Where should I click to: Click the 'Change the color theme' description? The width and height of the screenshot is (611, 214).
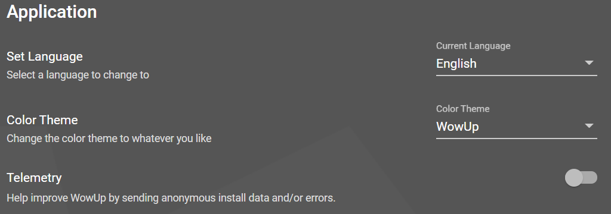click(x=109, y=139)
